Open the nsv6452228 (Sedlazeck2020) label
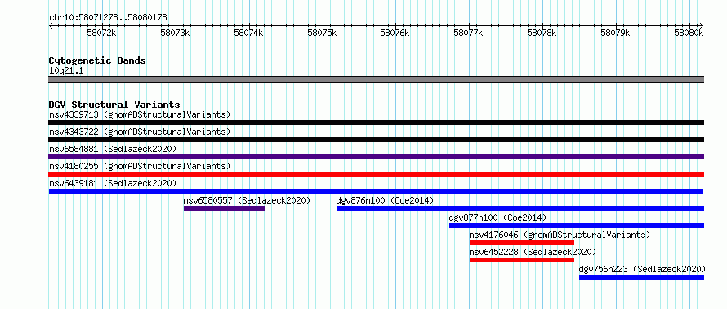The width and height of the screenshot is (727, 309). [533, 252]
